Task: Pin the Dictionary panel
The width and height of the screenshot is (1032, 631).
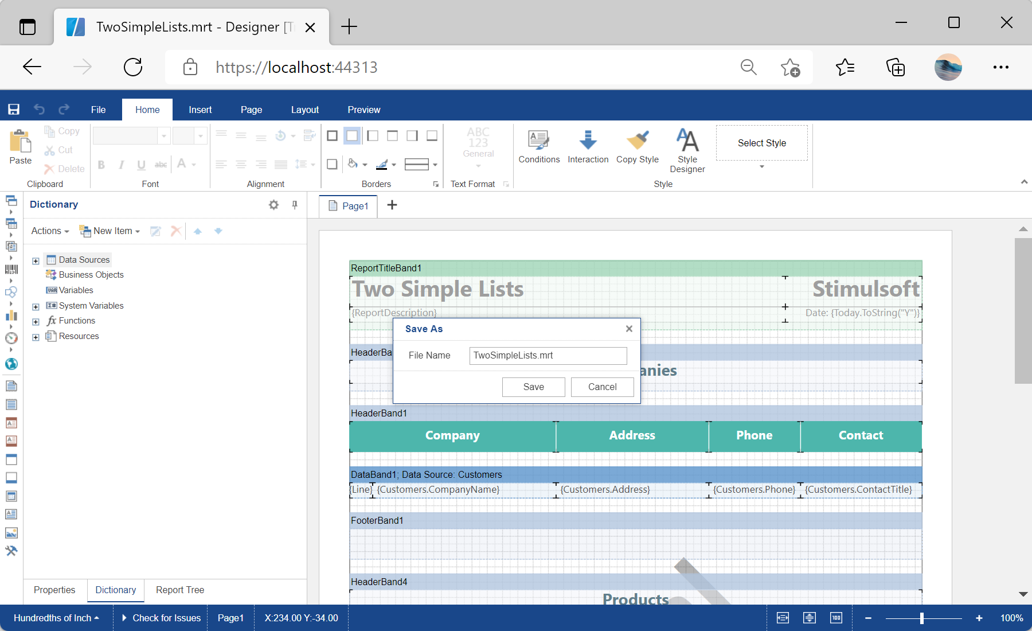Action: click(x=295, y=205)
